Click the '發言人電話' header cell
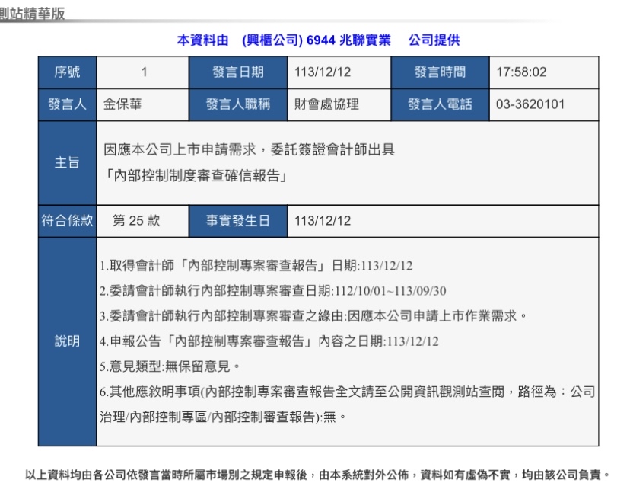This screenshot has height=499, width=630. [x=440, y=104]
